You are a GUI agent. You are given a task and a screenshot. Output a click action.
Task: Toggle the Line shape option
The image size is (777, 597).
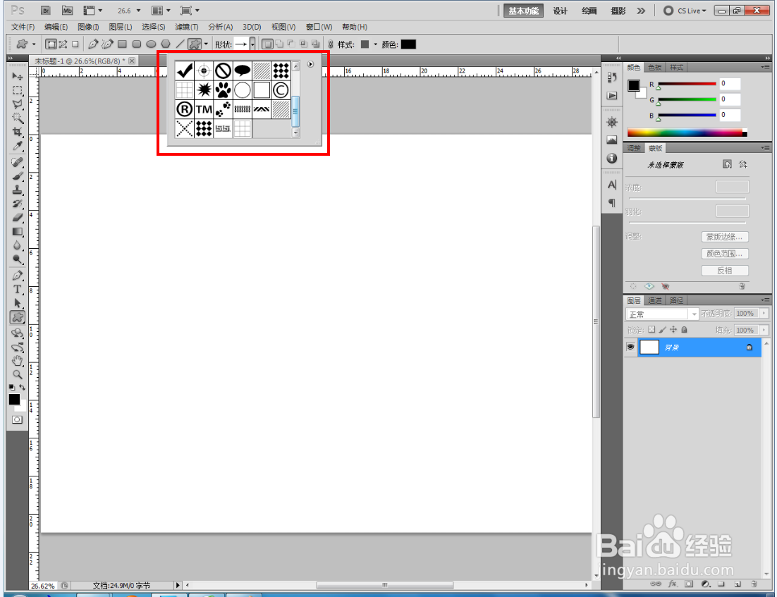point(181,44)
